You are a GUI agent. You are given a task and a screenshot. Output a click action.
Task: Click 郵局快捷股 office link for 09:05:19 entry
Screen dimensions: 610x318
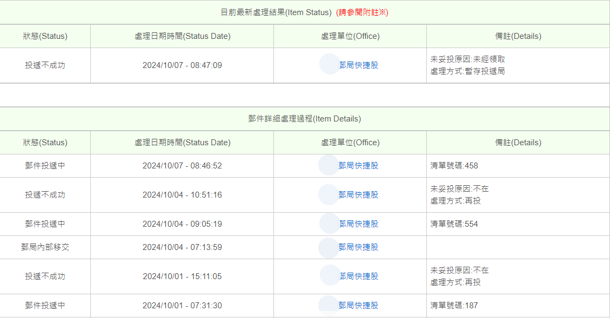(359, 224)
